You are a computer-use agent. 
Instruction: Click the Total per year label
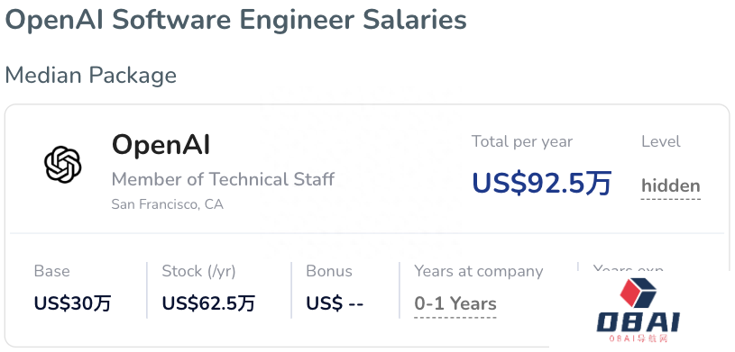click(x=522, y=141)
